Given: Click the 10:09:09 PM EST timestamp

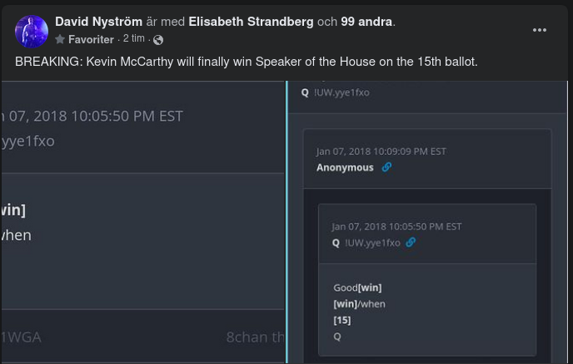Looking at the screenshot, I should pyautogui.click(x=381, y=152).
